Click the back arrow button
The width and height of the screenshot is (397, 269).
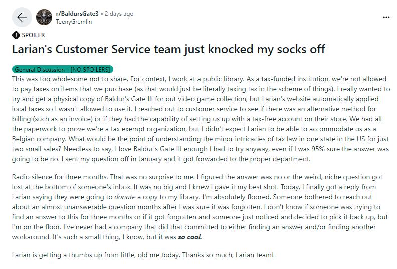(21, 18)
